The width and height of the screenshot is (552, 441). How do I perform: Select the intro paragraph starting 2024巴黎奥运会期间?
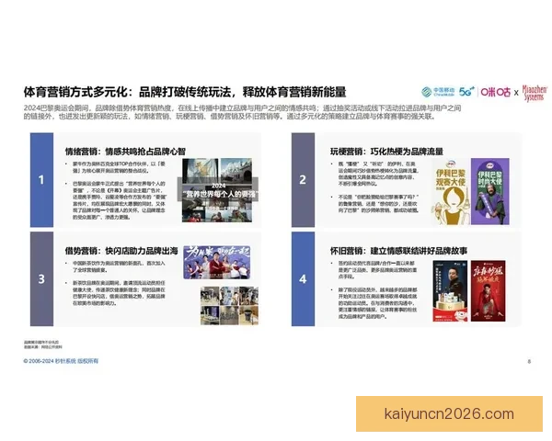point(242,112)
